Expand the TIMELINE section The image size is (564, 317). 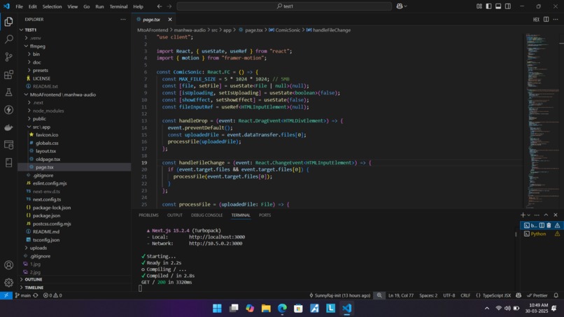pos(73,288)
